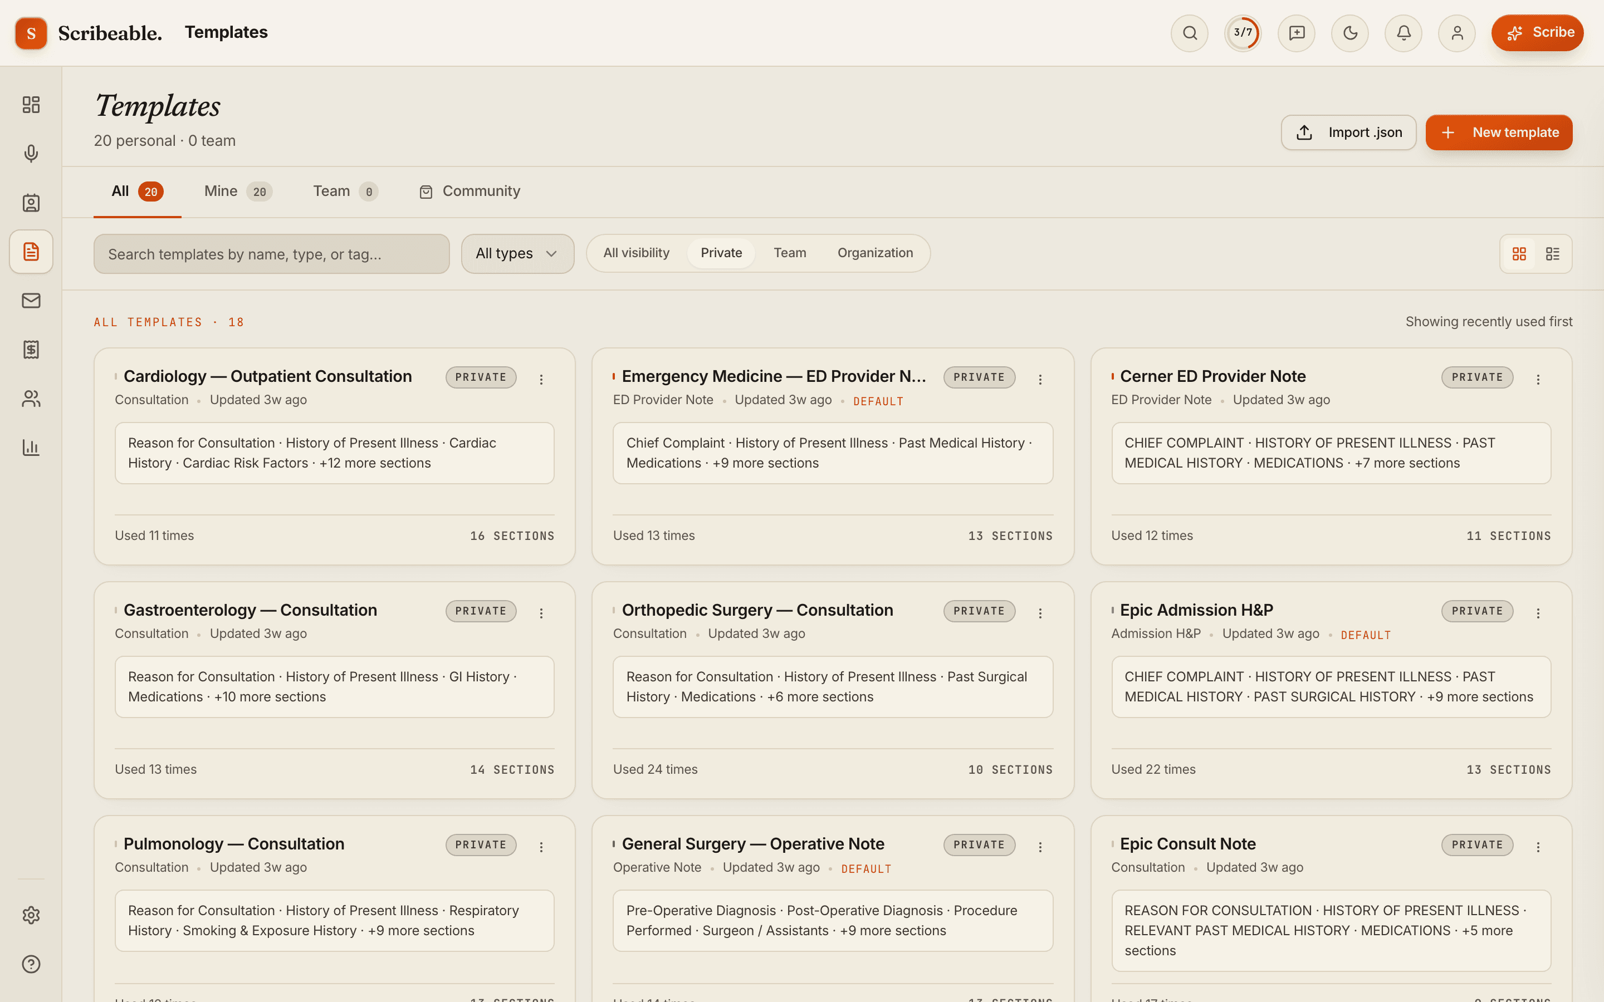Open the patient badge icon in sidebar
Screen dimensions: 1604x1002
pyautogui.click(x=31, y=203)
